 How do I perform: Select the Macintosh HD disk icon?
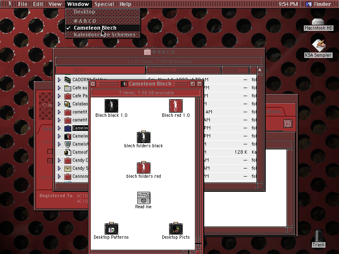318,22
